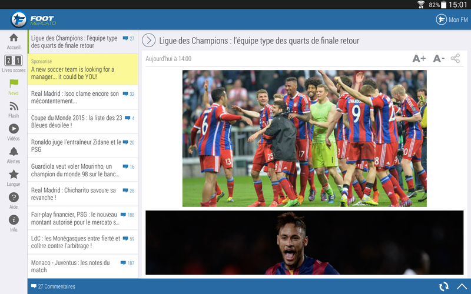The image size is (471, 294).
Task: Click comment count 59 on LdC article
Action: (x=128, y=239)
